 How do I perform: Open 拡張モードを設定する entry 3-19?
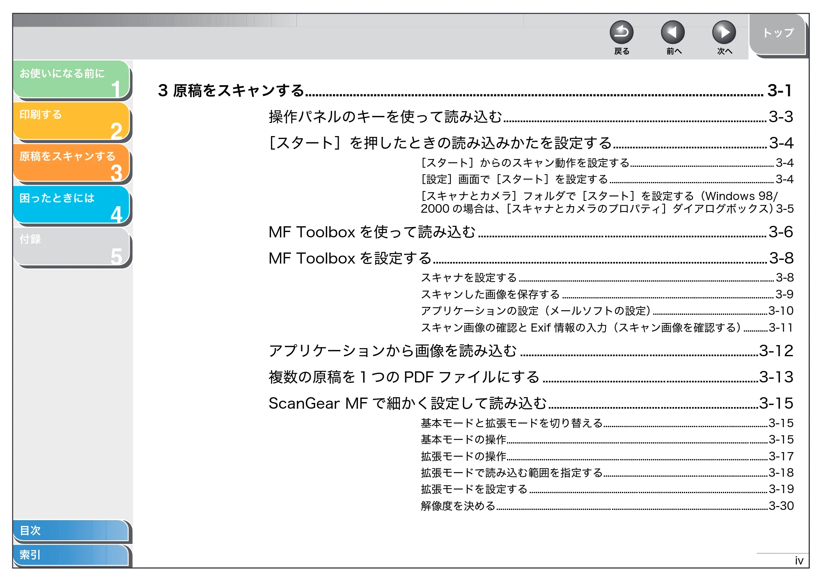point(607,489)
